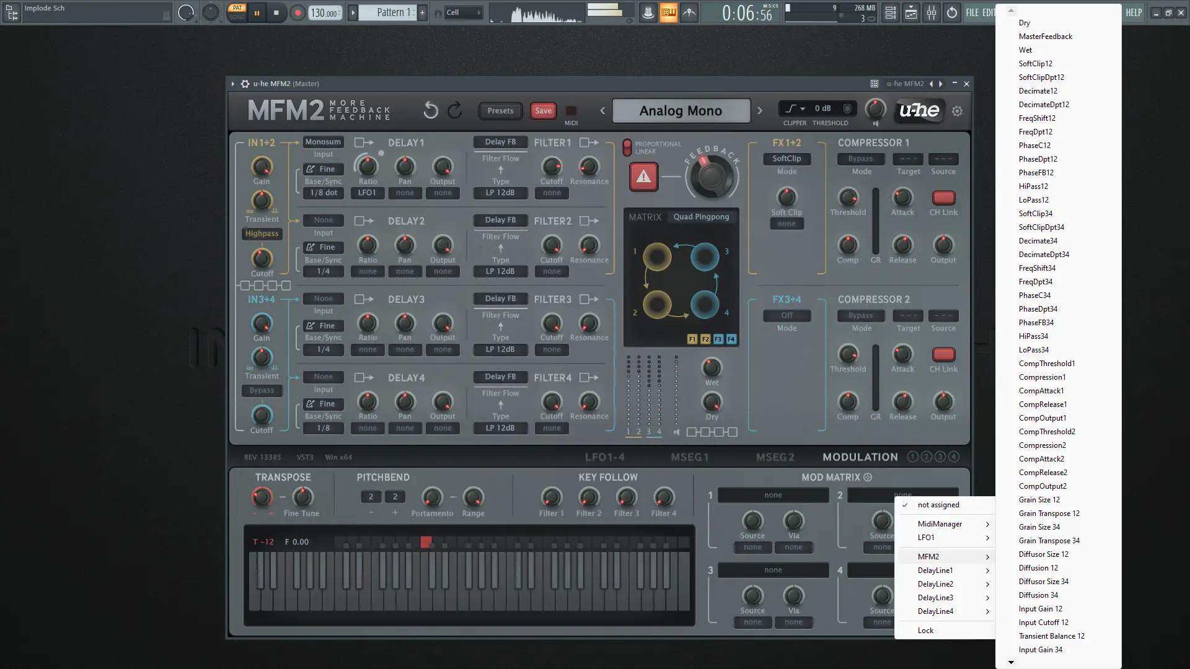
Task: Open Filter 1 type LP 12dB dropdown
Action: tap(500, 193)
